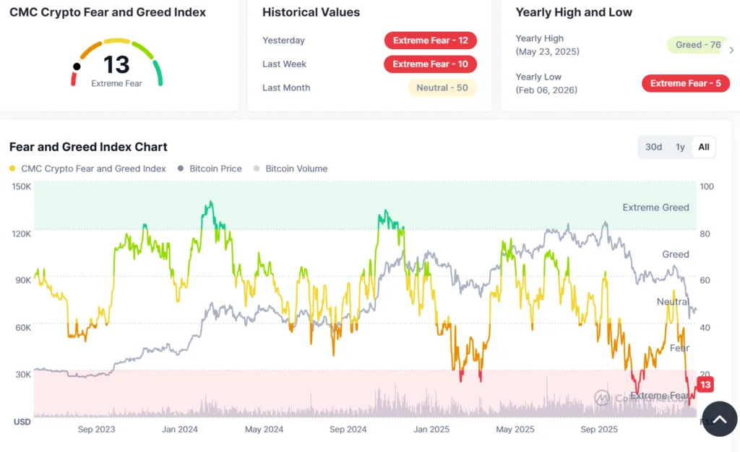Click the Extreme Fear - 5 Yearly Low badge
This screenshot has height=452, width=740.
pyautogui.click(x=685, y=83)
